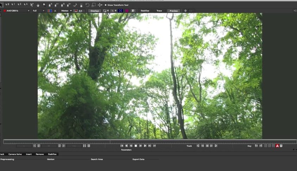Viewport: 297px width, 171px height.
Task: Toggle the show layer outlines icon
Action: tap(105, 11)
